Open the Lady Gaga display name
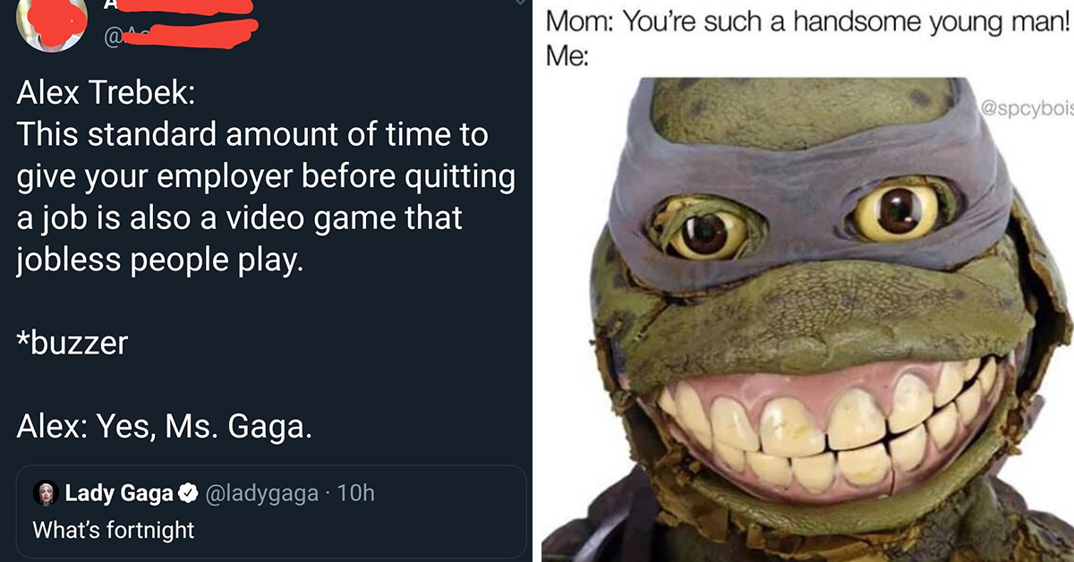Image resolution: width=1074 pixels, height=562 pixels. pos(113,493)
